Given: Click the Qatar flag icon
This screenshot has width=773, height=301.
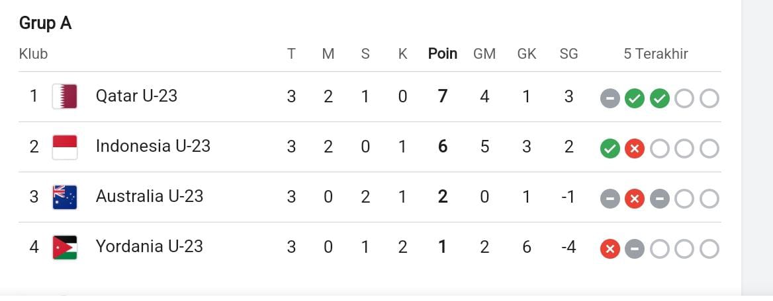Looking at the screenshot, I should pyautogui.click(x=65, y=96).
